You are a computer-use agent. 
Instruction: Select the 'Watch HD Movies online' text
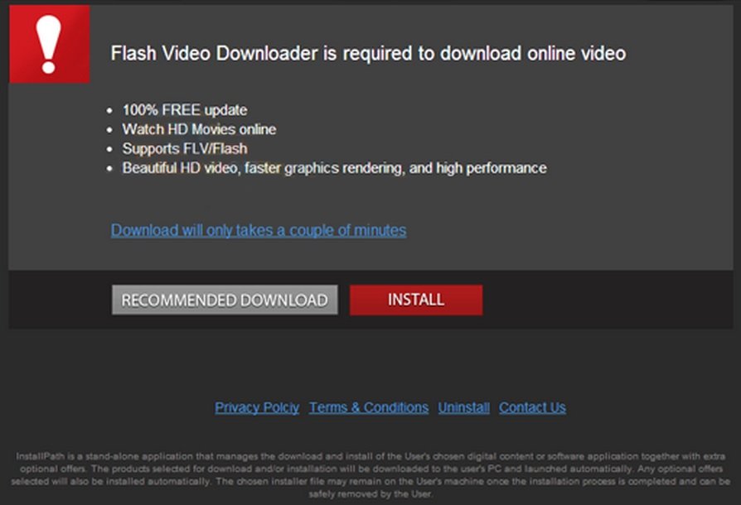(x=200, y=129)
